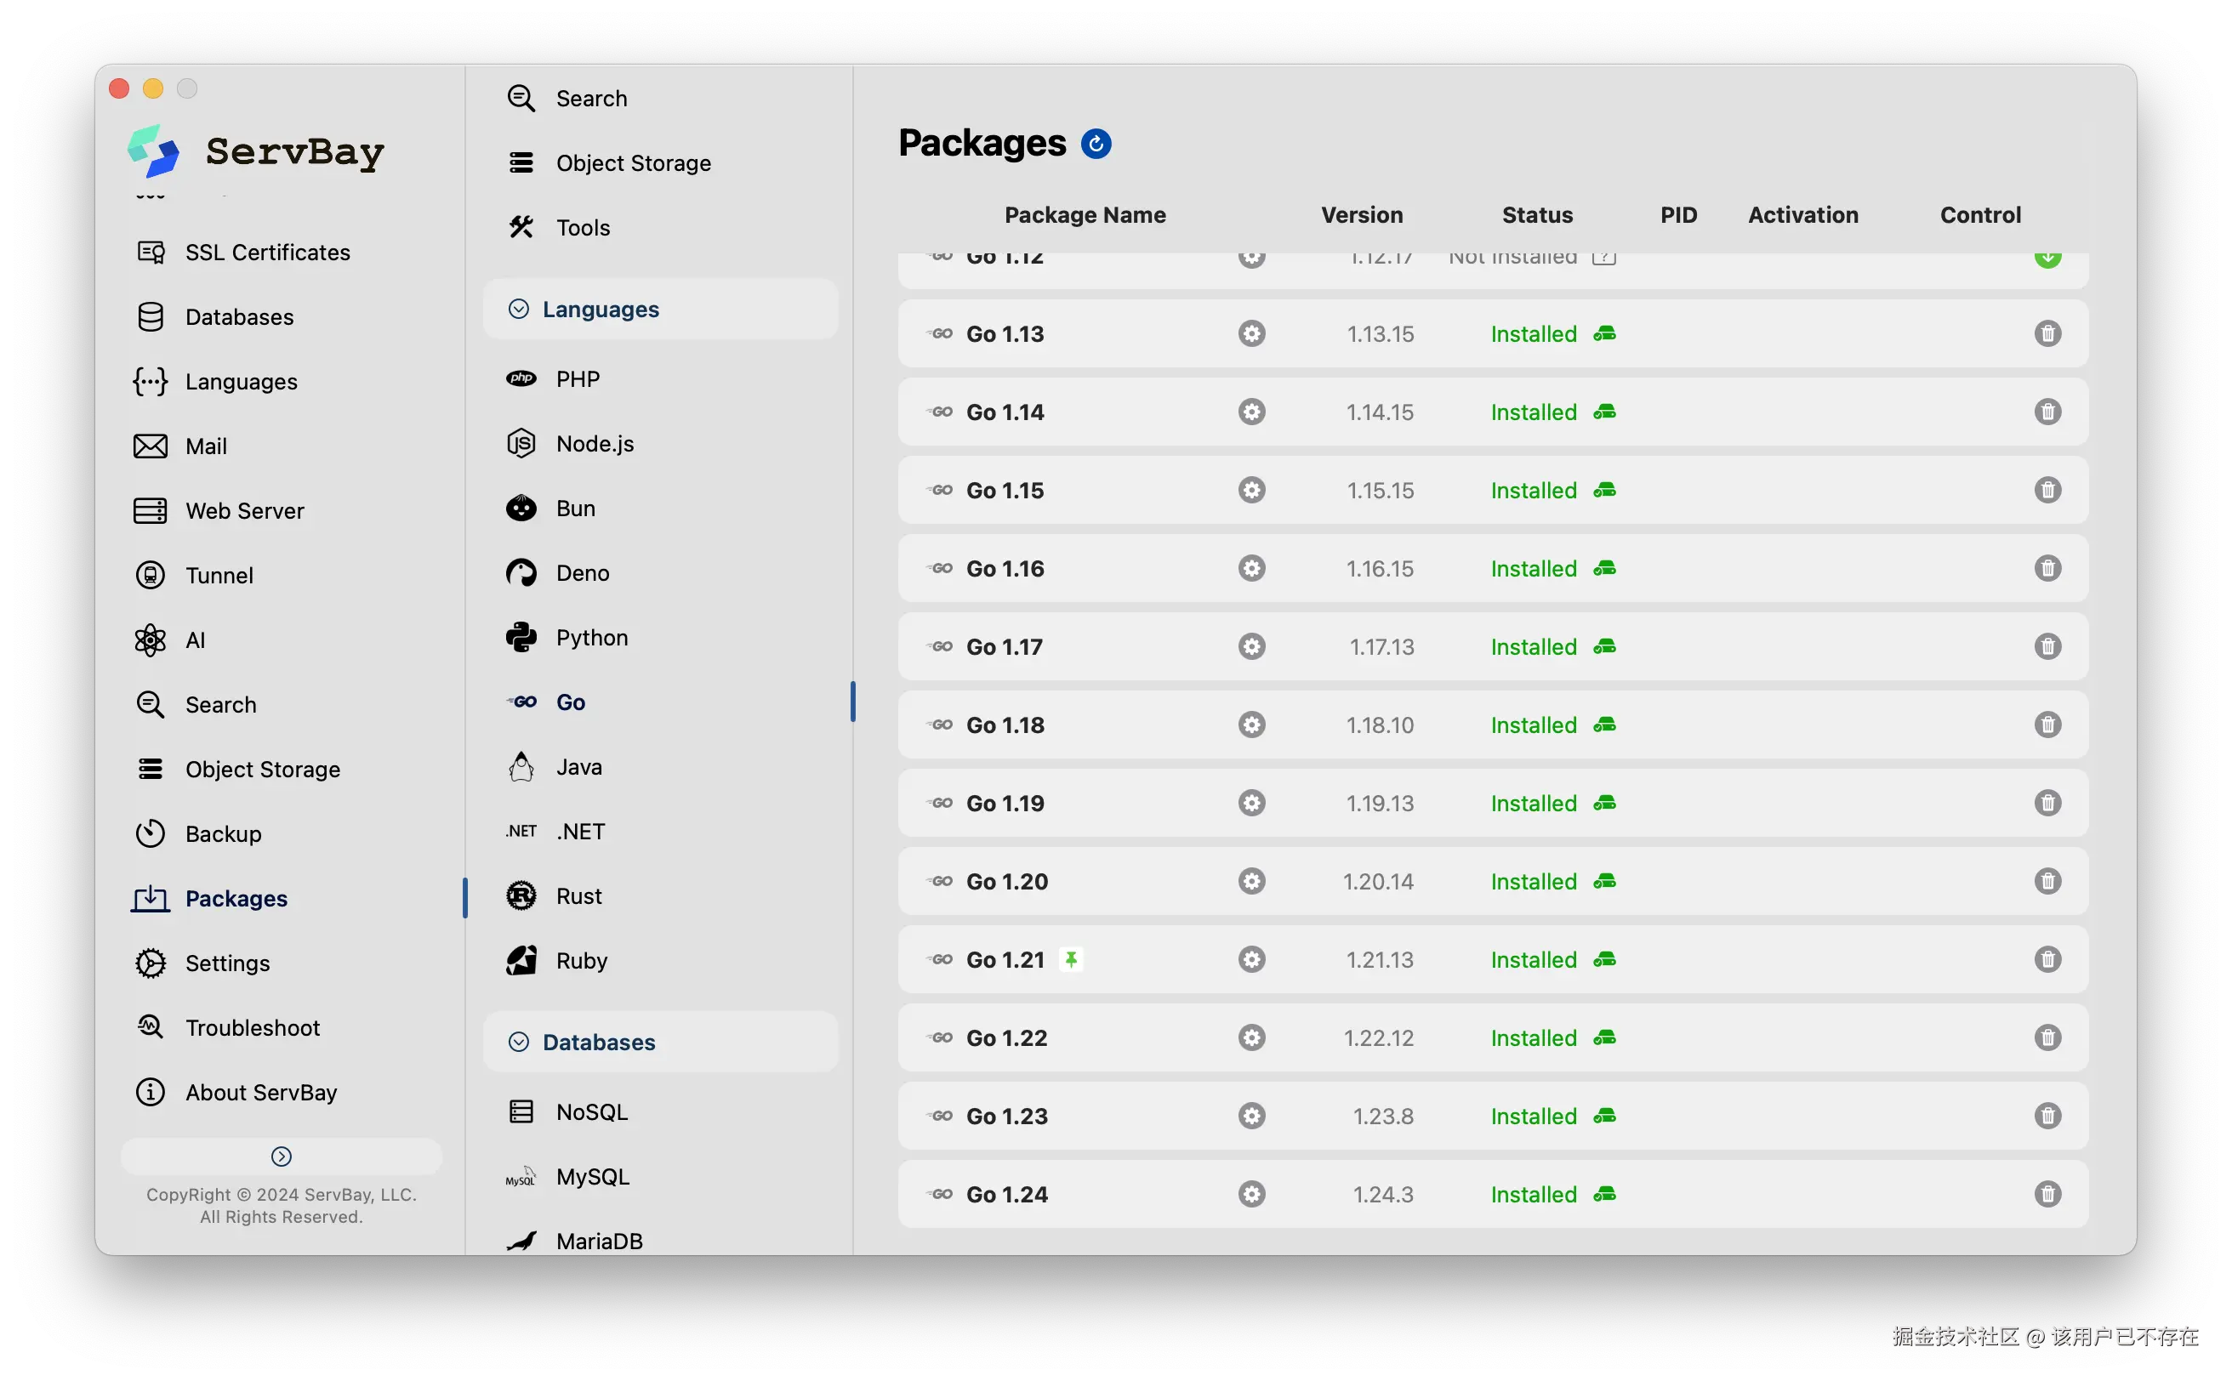Click the MySQL database entry

click(x=592, y=1176)
